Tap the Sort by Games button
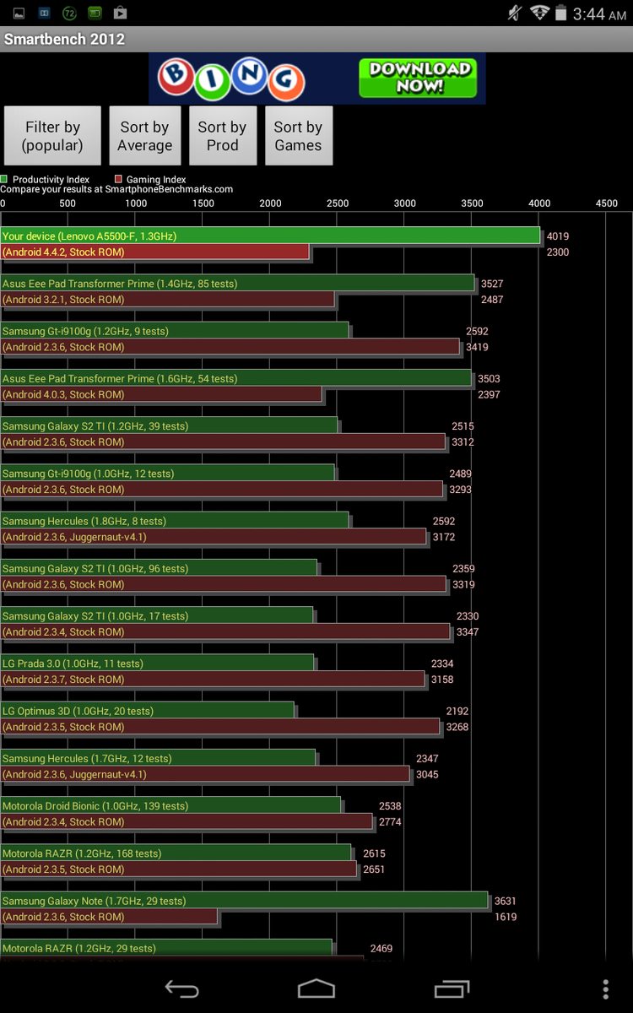Image resolution: width=633 pixels, height=1013 pixels. [x=298, y=135]
